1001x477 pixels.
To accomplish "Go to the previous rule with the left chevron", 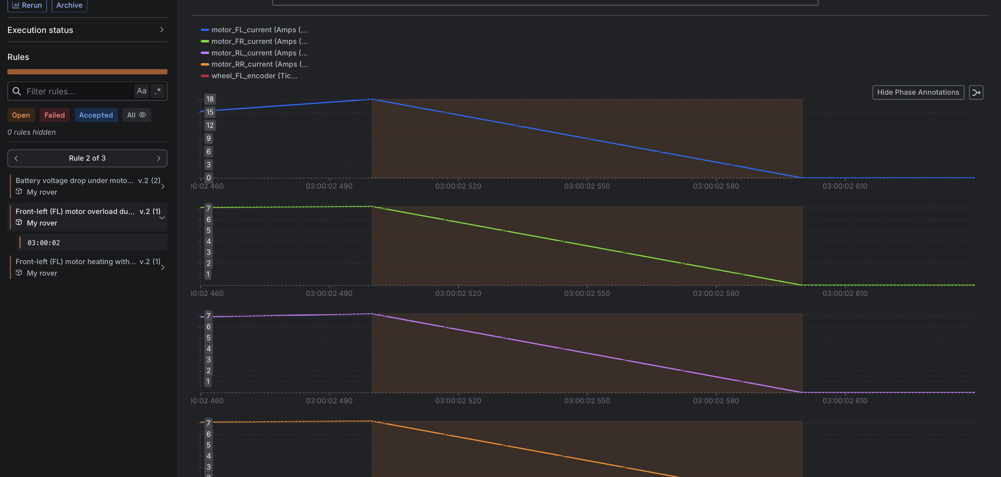I will tap(16, 159).
